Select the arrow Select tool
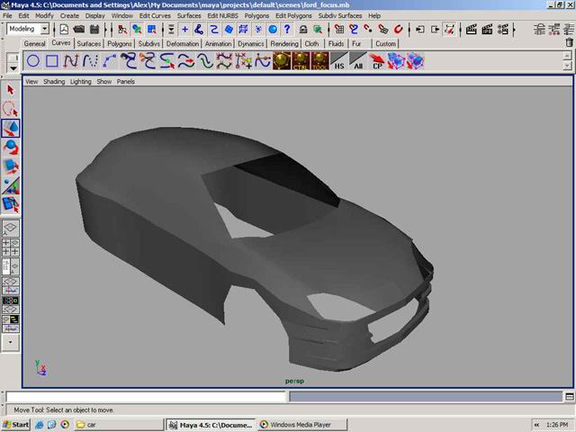Screen dimensions: 576x432 pos(11,89)
